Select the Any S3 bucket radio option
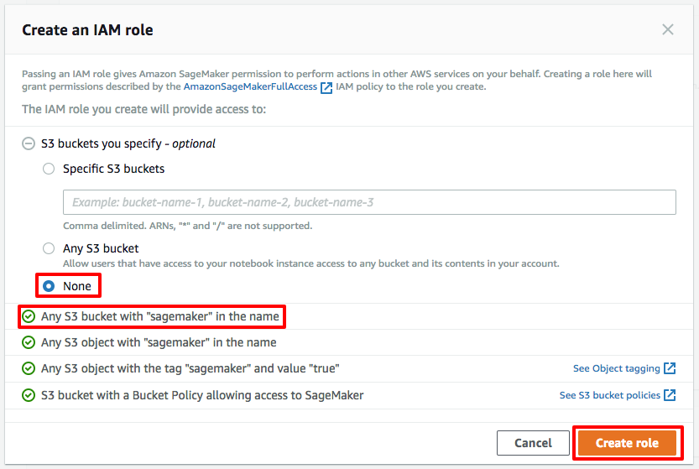Image resolution: width=699 pixels, height=469 pixels. tap(49, 248)
